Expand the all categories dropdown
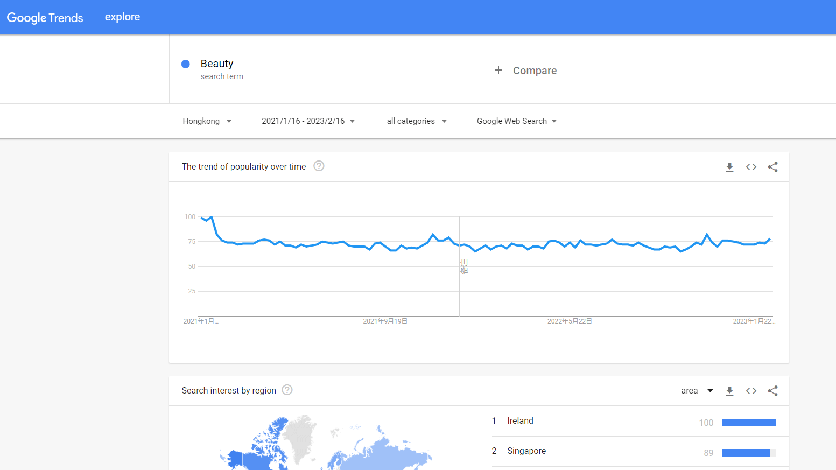 pos(417,121)
